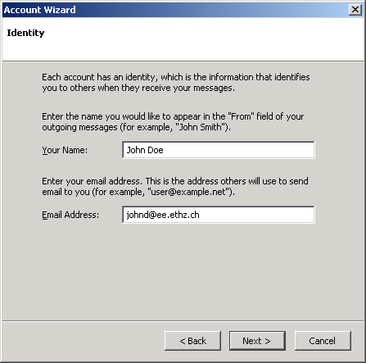
Task: Click the line containing "John Smith" example
Action: [136, 127]
